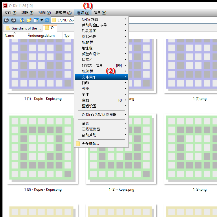
Task: Sort by the Typ column header
Action: tap(68, 36)
